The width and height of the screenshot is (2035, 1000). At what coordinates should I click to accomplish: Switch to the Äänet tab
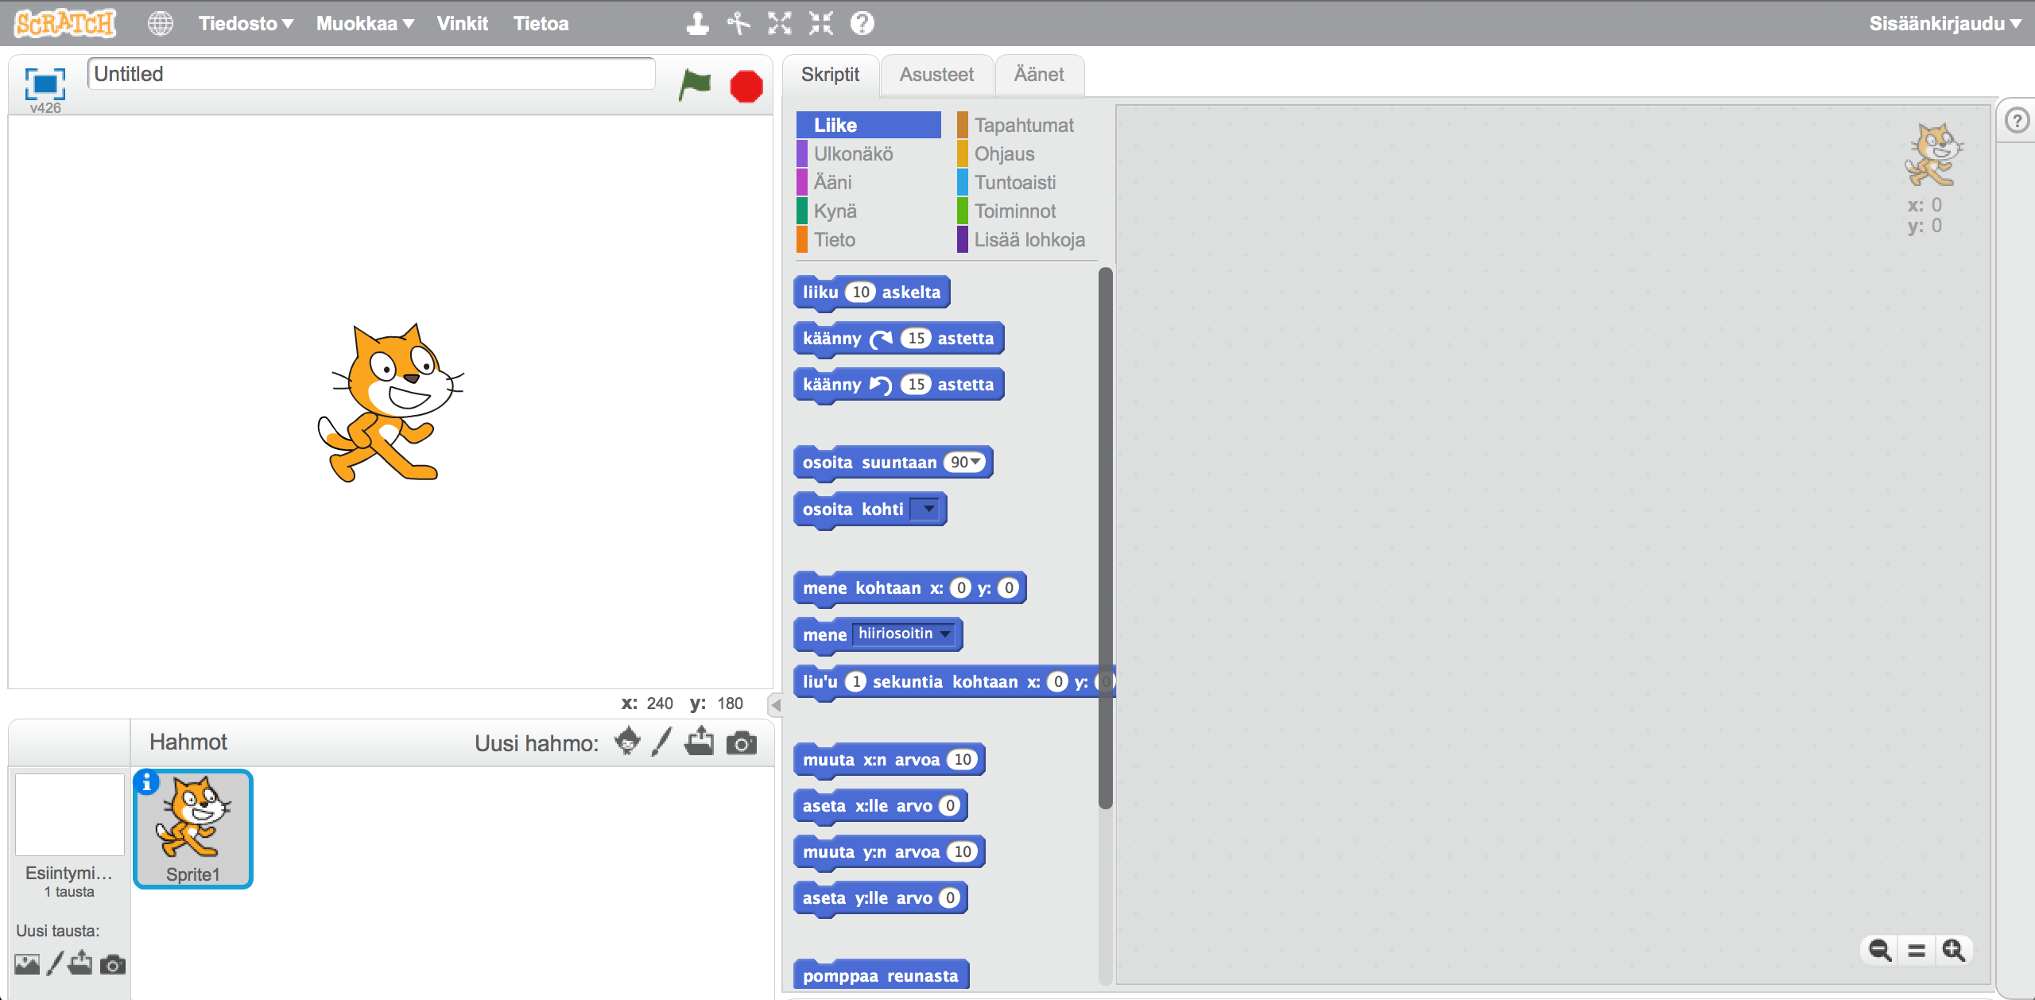coord(1039,75)
